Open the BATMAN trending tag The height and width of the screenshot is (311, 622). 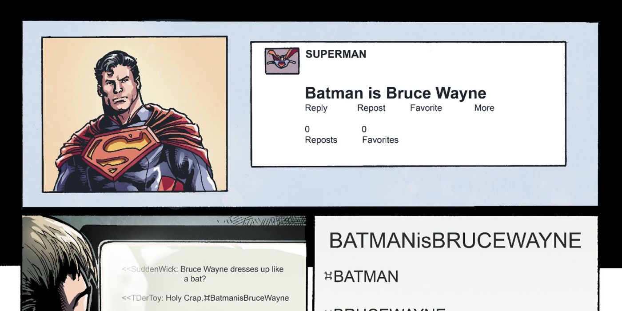[x=366, y=276]
